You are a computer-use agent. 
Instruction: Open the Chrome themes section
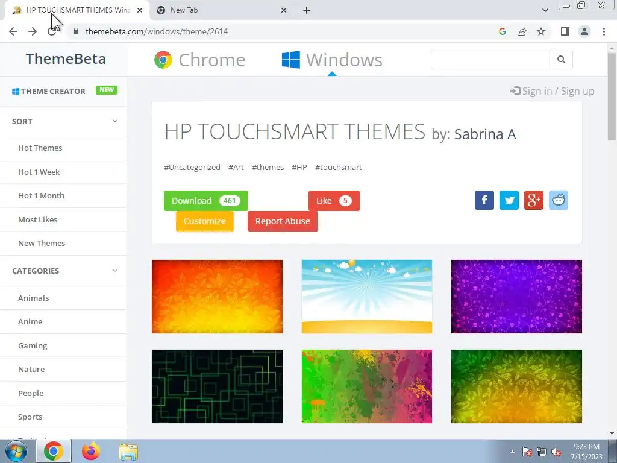(x=199, y=60)
